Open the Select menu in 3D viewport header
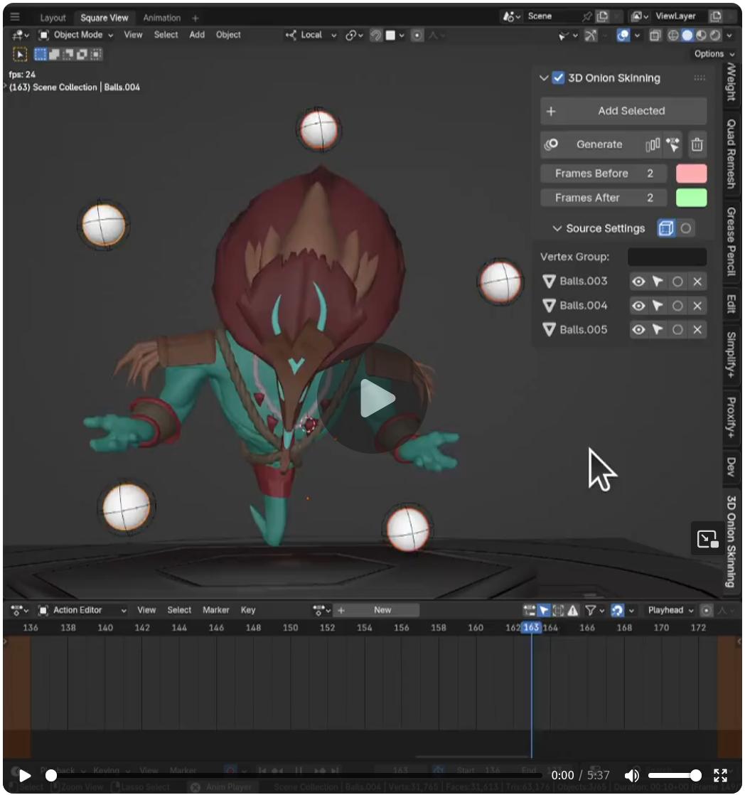745x795 pixels. point(166,35)
